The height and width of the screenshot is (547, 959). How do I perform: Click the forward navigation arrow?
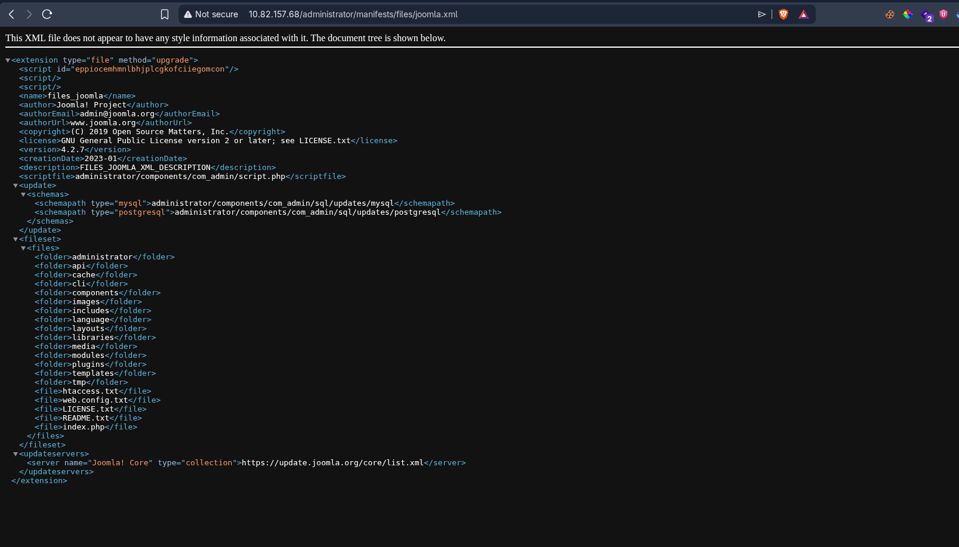[x=29, y=14]
